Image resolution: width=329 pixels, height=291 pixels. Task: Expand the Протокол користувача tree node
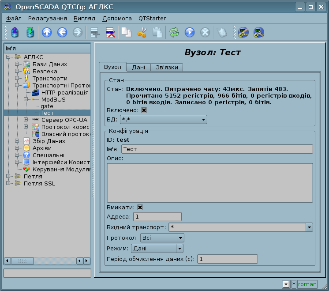click(x=26, y=126)
